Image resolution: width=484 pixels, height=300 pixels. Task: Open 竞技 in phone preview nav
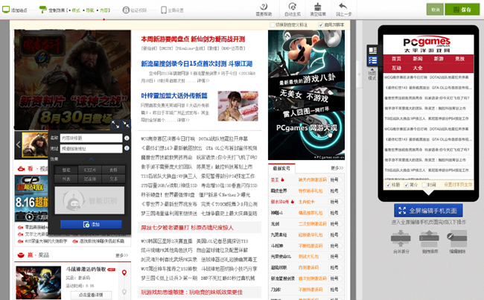[x=459, y=59]
